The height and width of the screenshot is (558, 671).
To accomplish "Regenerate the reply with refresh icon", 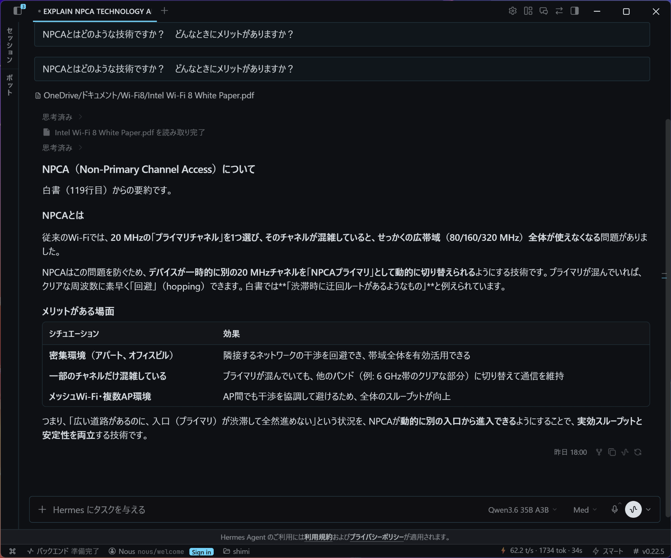I will pyautogui.click(x=638, y=452).
